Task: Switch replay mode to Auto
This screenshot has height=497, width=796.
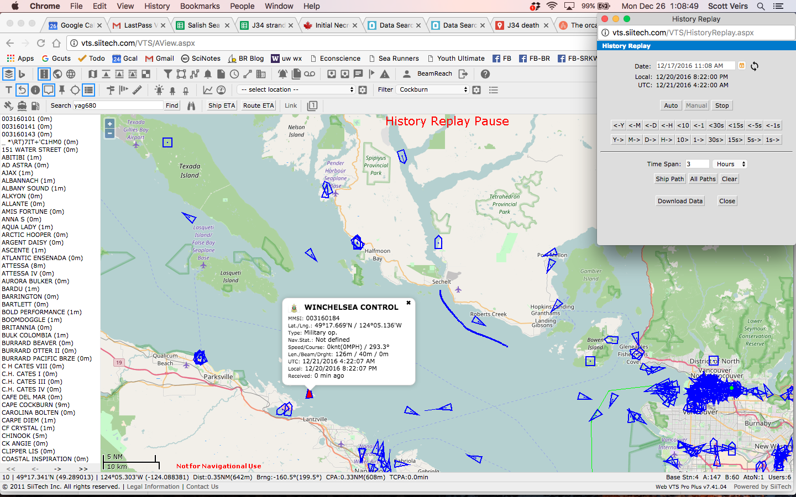Action: click(x=671, y=105)
